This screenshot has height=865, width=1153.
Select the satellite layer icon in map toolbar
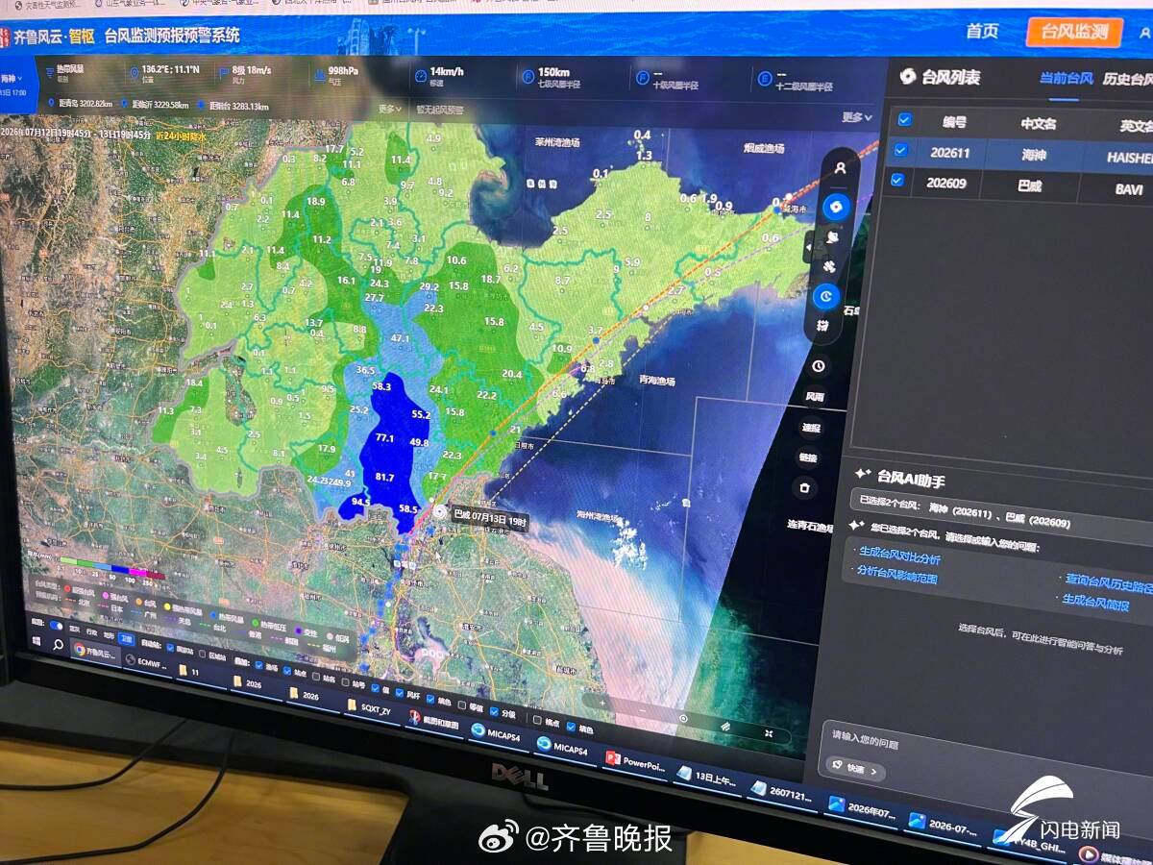tap(829, 266)
